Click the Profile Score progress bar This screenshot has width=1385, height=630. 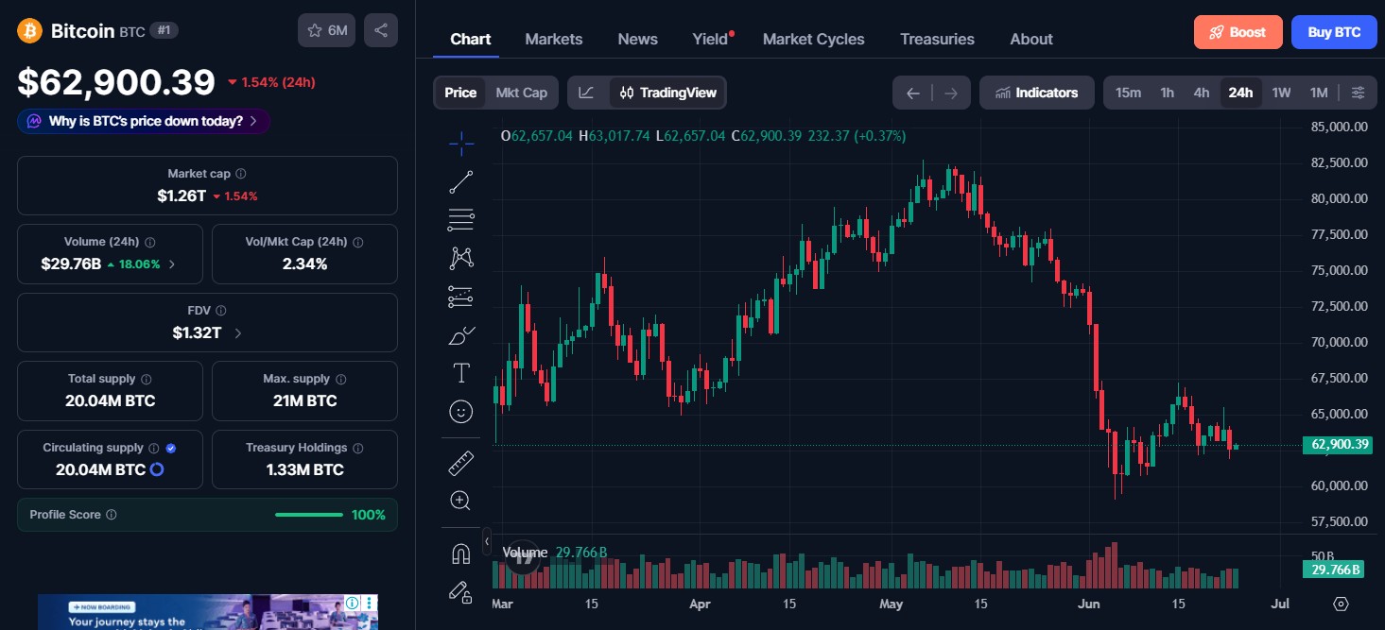[x=309, y=515]
